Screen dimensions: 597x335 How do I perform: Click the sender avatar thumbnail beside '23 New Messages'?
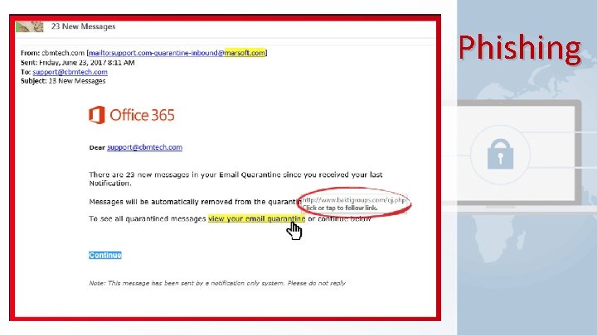click(29, 26)
